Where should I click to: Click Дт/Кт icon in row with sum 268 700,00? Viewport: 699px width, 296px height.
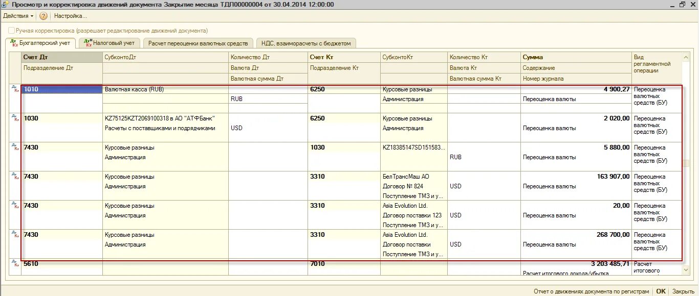(15, 234)
